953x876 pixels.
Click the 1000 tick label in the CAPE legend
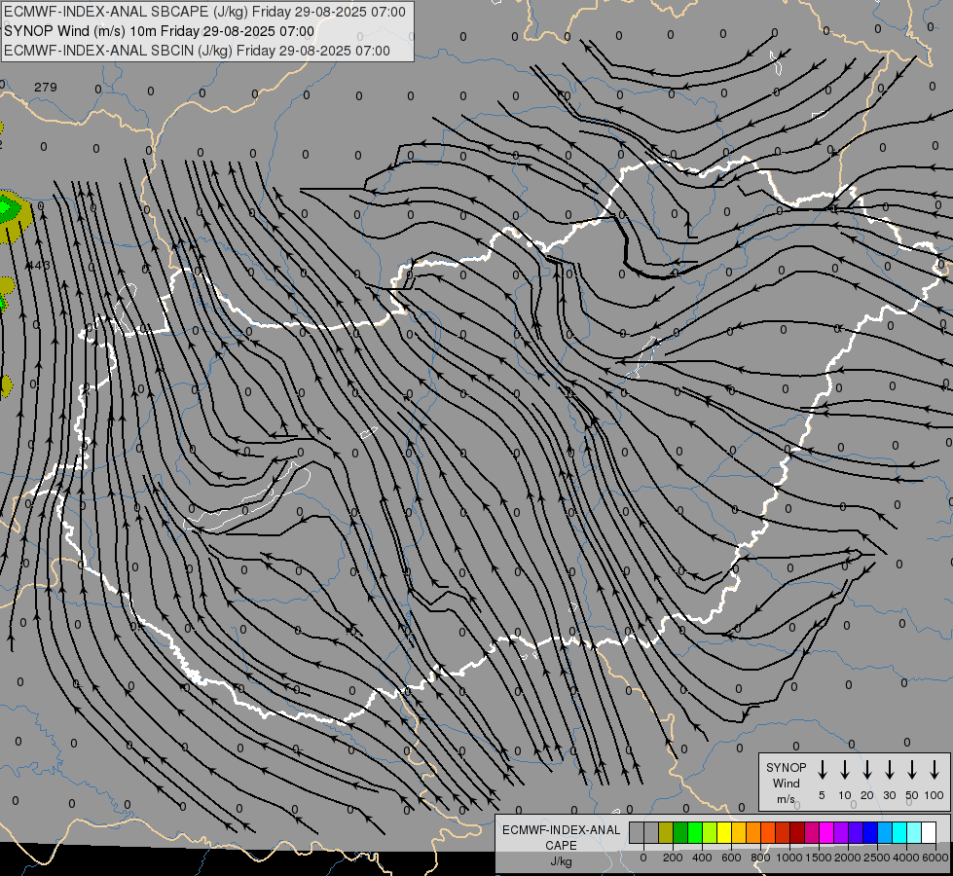pyautogui.click(x=789, y=858)
